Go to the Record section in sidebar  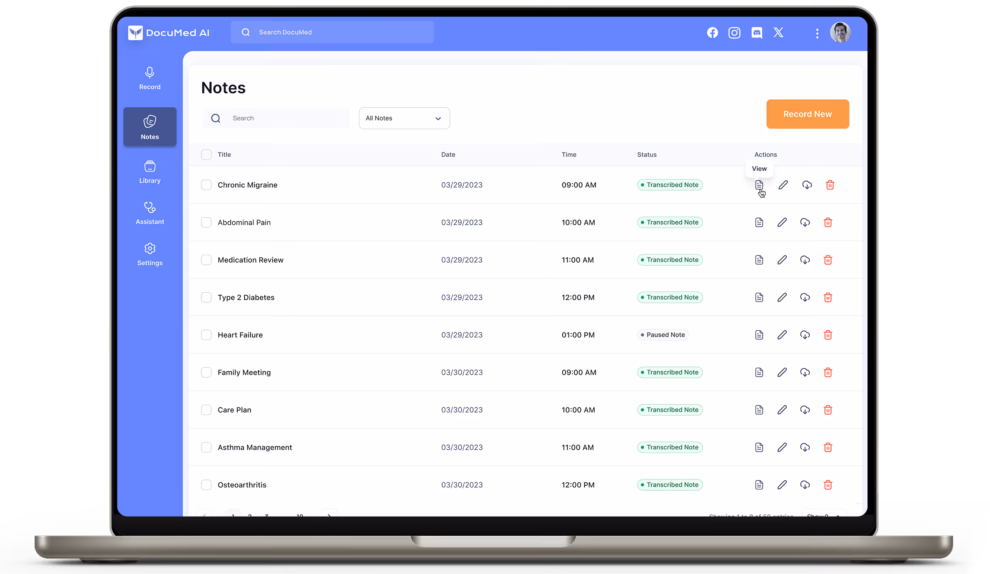pos(150,79)
